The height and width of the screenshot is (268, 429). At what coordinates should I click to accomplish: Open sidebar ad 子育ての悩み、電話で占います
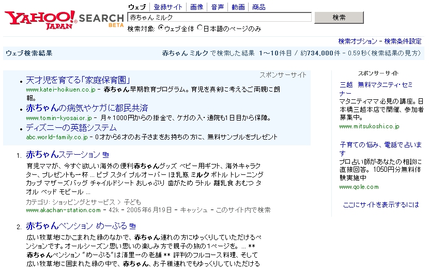click(x=380, y=148)
